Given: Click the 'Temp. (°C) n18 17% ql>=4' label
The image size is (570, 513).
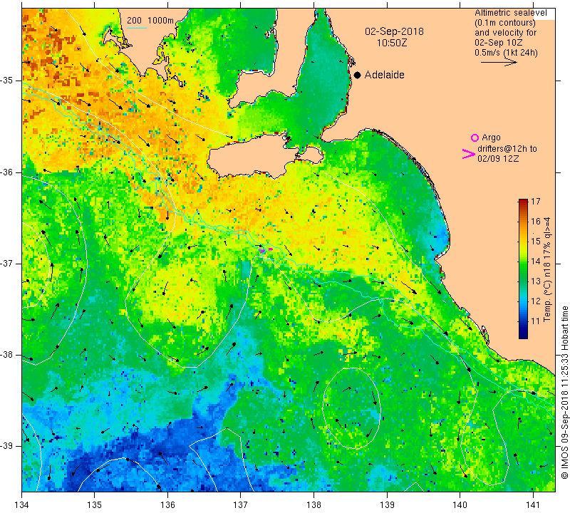Looking at the screenshot, I should pyautogui.click(x=547, y=269).
